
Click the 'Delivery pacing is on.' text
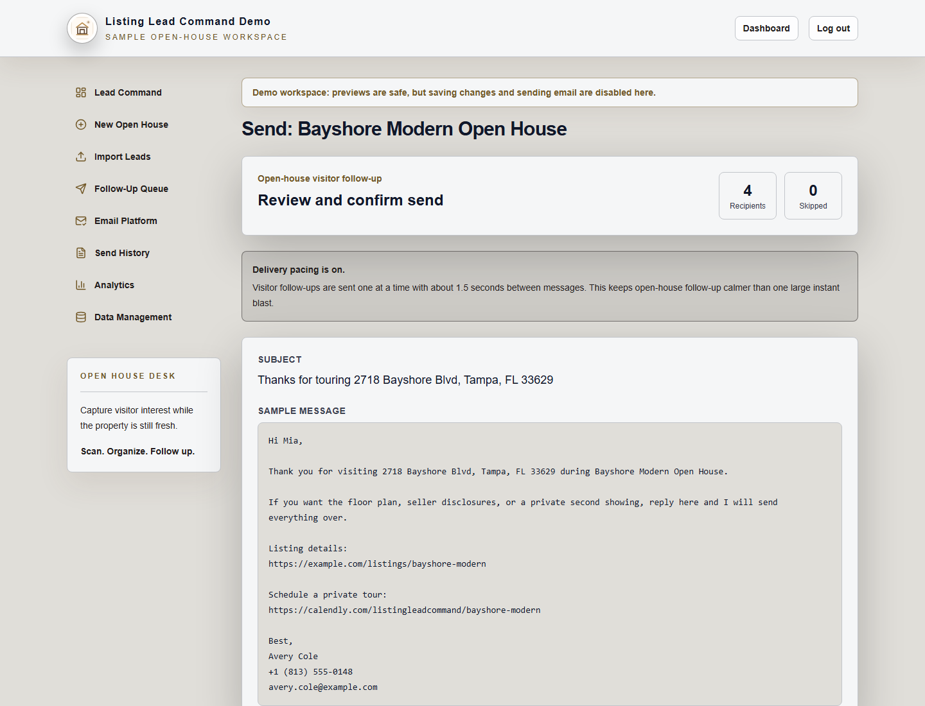tap(299, 270)
